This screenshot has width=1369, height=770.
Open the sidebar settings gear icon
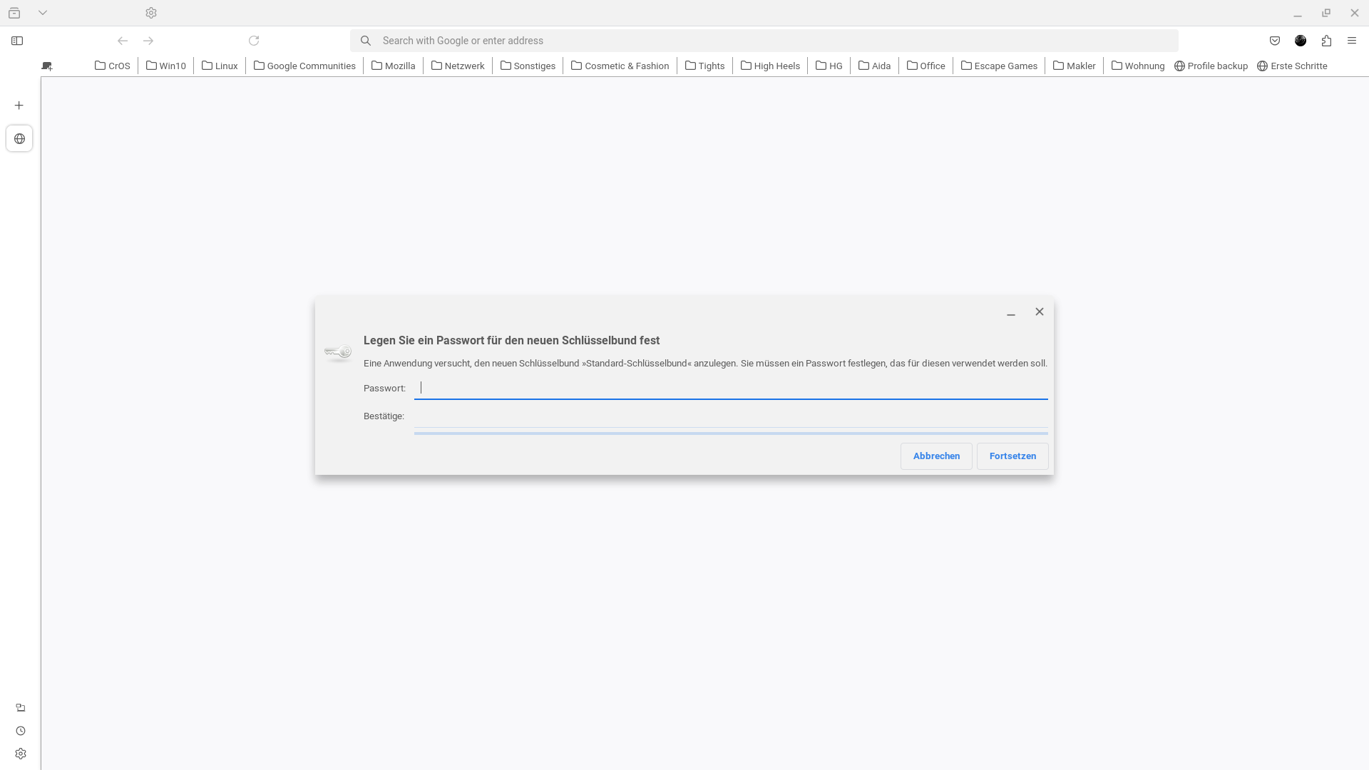[21, 754]
